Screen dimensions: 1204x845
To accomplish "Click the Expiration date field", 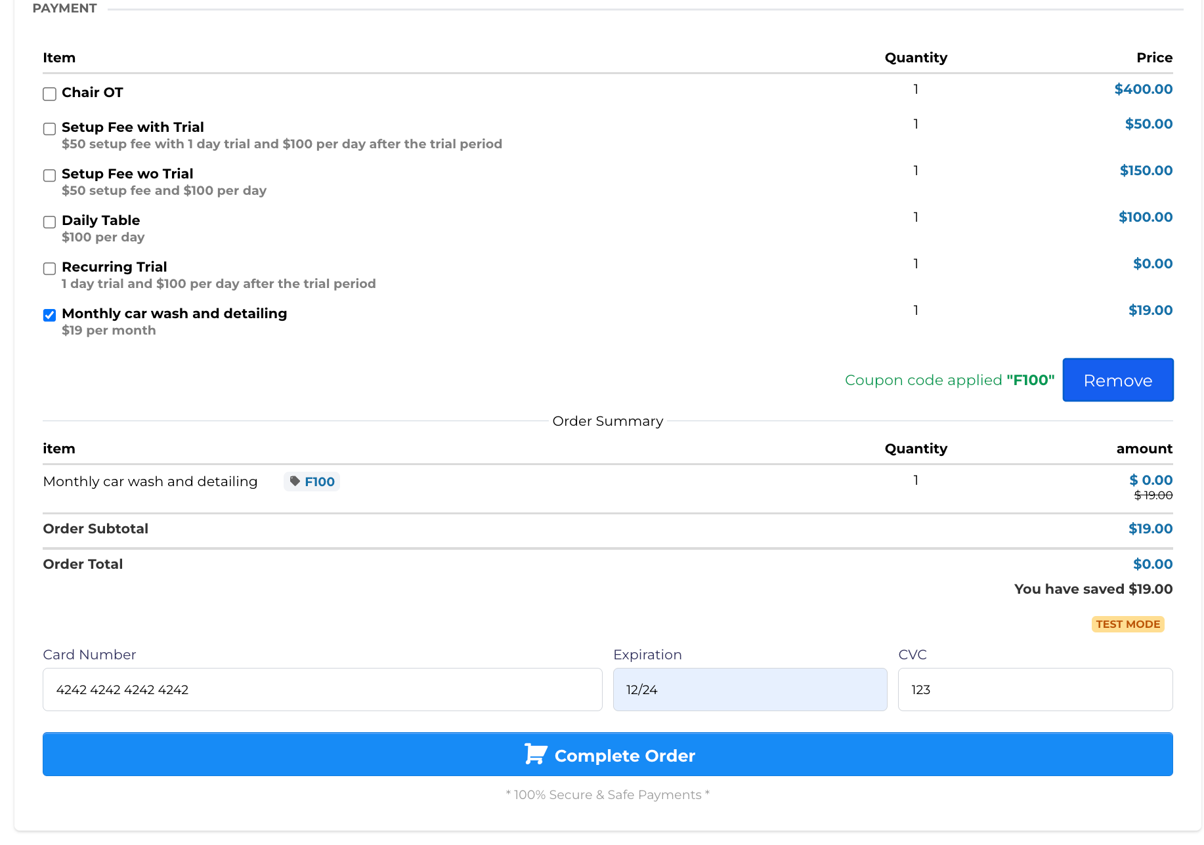I will (750, 690).
